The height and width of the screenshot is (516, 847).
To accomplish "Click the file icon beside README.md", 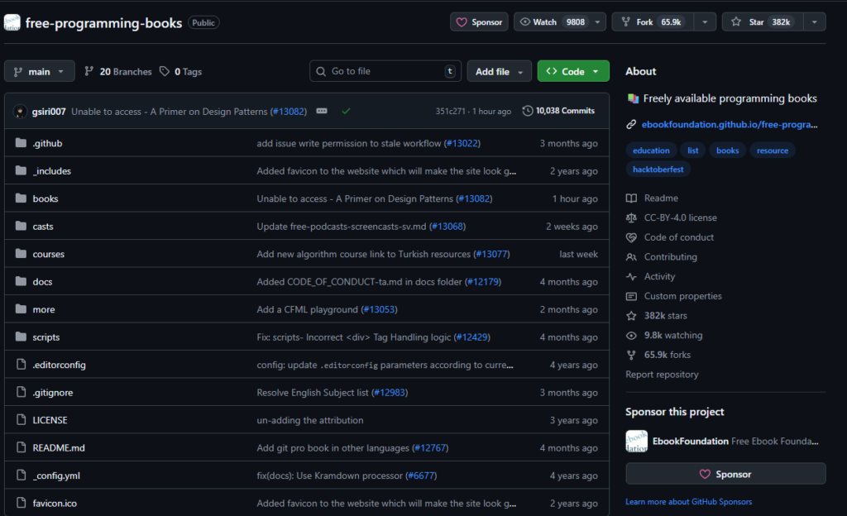I will [x=21, y=447].
